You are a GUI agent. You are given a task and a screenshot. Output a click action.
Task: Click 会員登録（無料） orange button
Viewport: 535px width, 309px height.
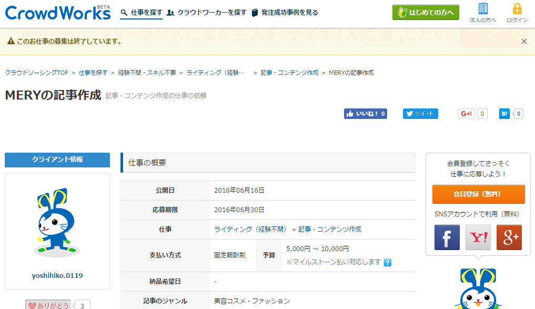478,194
